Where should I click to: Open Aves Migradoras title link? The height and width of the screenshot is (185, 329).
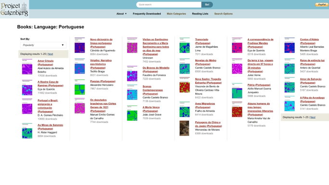(205, 105)
